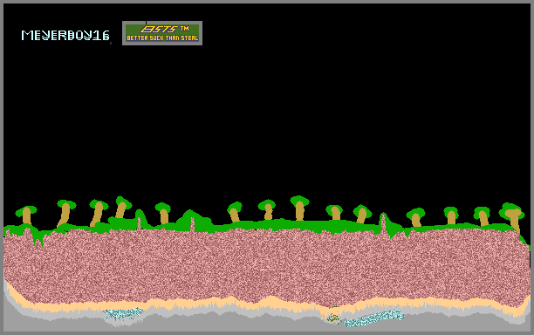Click the TM trademark mark on the banner
The height and width of the screenshot is (335, 534).
tap(185, 28)
